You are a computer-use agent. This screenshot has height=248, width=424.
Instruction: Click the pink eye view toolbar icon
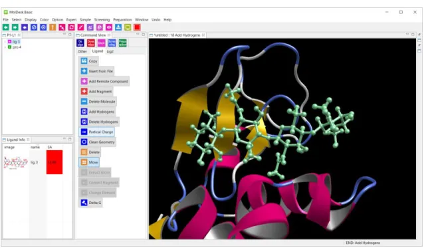tap(109, 27)
